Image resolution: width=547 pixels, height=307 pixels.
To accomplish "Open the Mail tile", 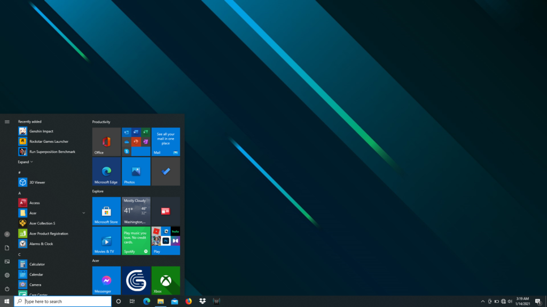I will point(166,142).
